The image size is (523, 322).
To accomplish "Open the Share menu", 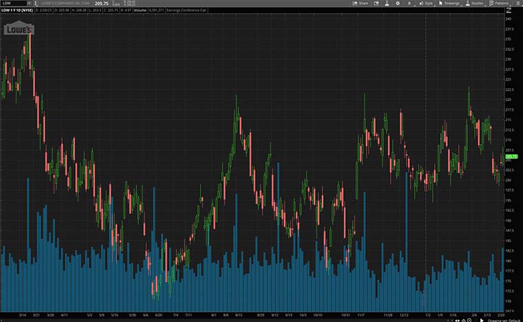I will pyautogui.click(x=360, y=3).
